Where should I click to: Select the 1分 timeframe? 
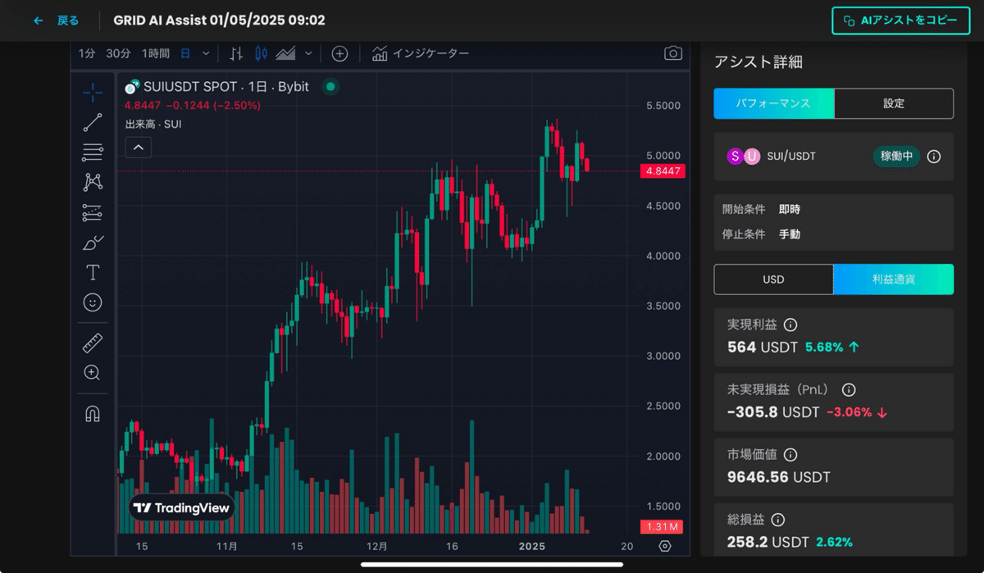tap(87, 53)
